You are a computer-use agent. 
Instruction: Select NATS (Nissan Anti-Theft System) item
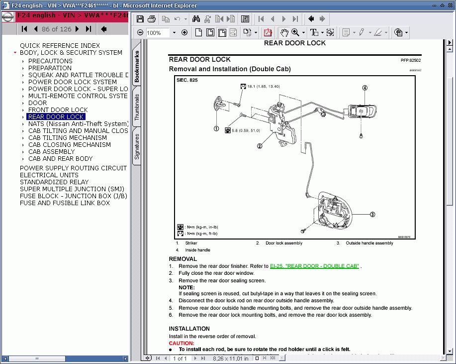tap(78, 124)
